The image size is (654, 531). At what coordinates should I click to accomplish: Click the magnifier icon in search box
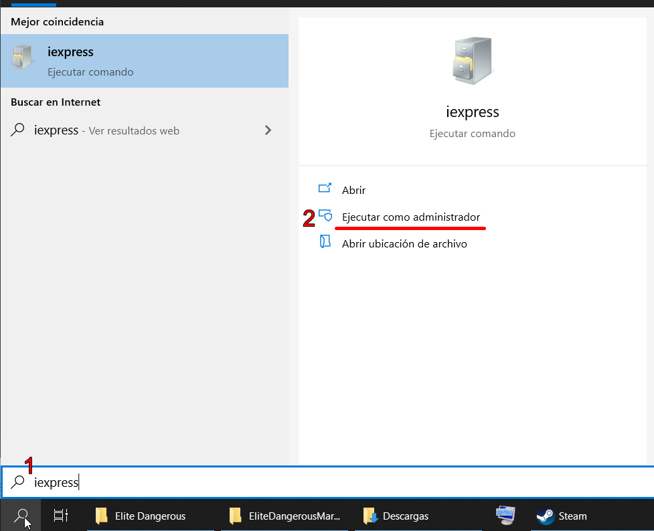tap(18, 482)
